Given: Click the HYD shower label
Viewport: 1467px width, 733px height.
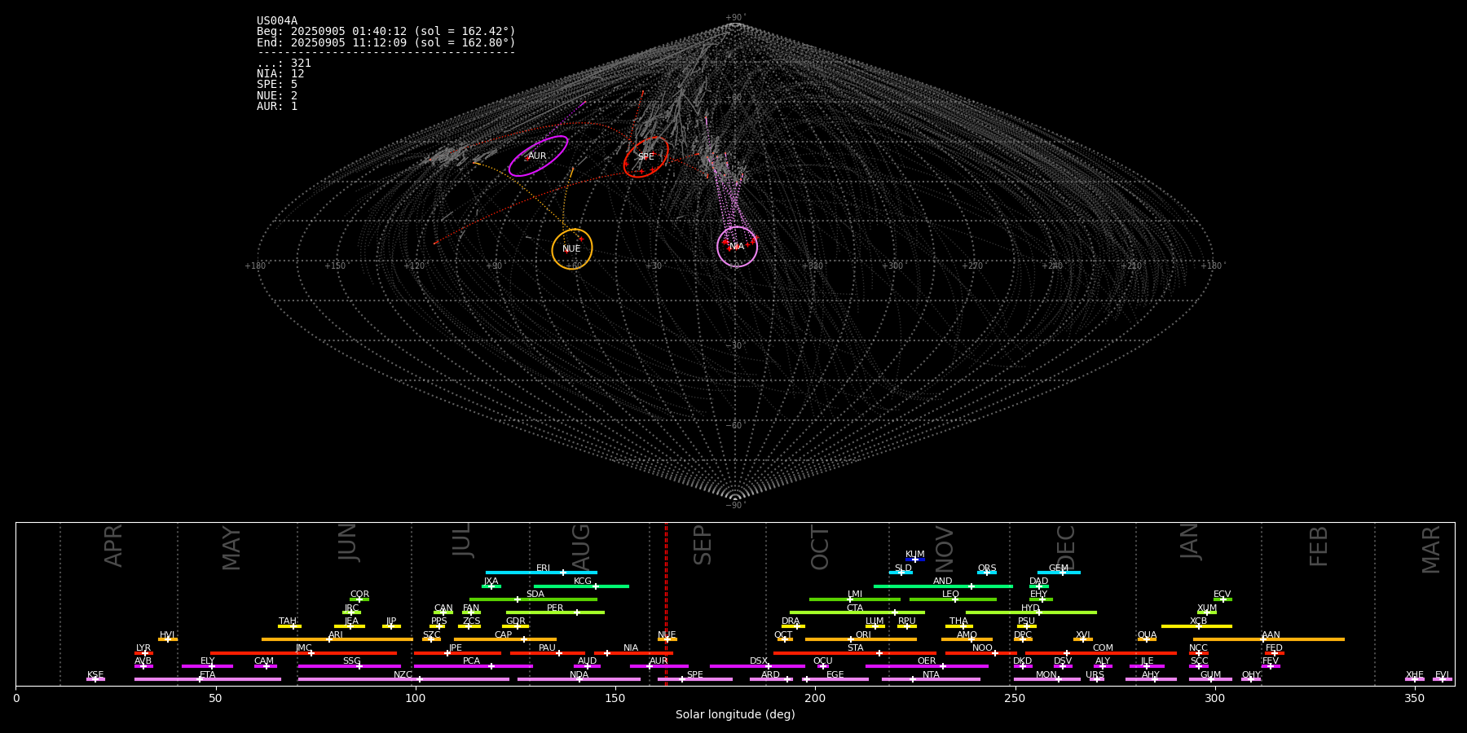Looking at the screenshot, I should click(x=1030, y=608).
